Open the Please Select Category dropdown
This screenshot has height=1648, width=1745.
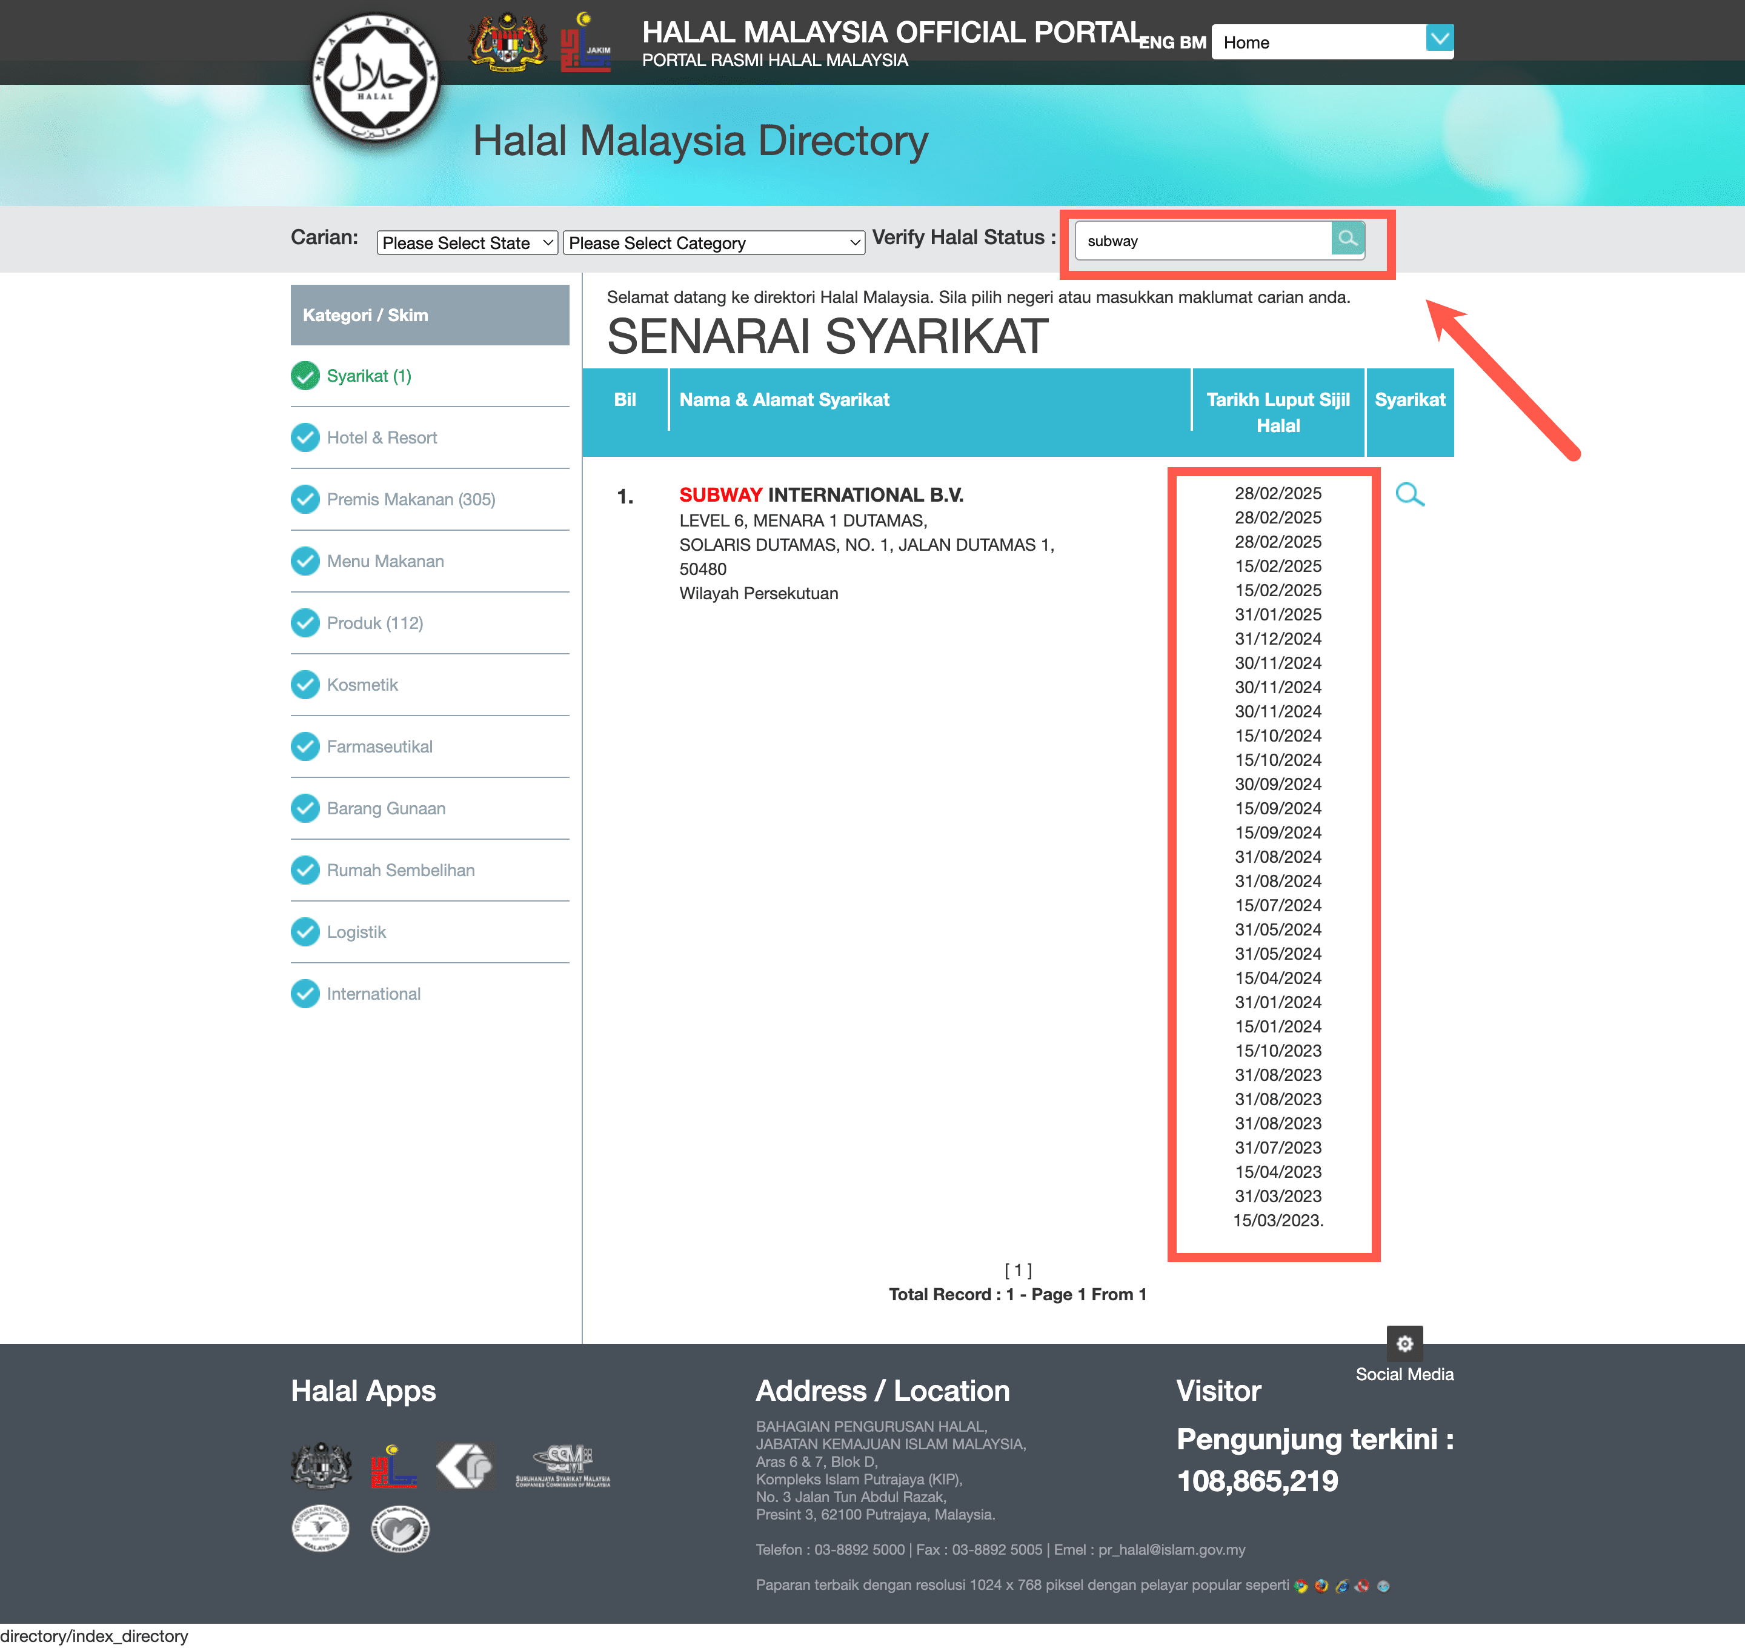coord(714,242)
